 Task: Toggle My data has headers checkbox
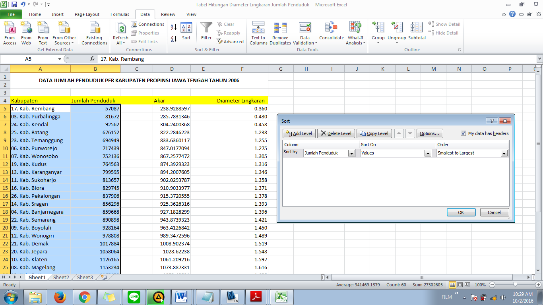coord(463,133)
